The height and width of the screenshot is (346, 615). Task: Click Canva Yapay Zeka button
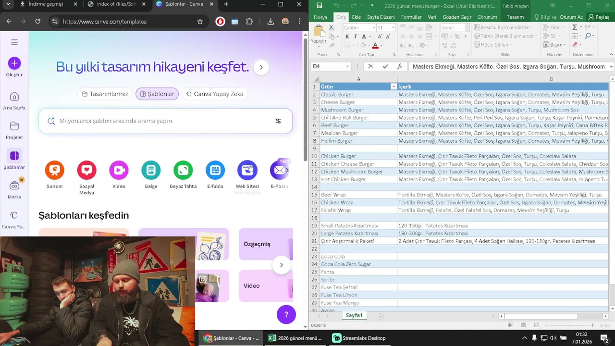[214, 94]
